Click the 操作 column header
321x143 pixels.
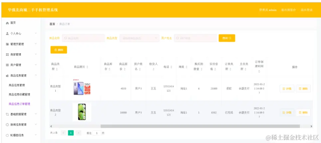coord(295,67)
